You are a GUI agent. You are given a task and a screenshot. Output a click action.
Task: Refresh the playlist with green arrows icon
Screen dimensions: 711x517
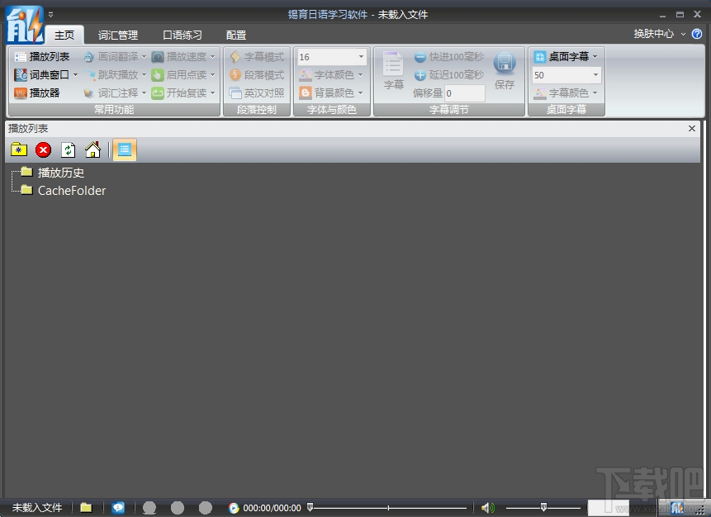68,149
